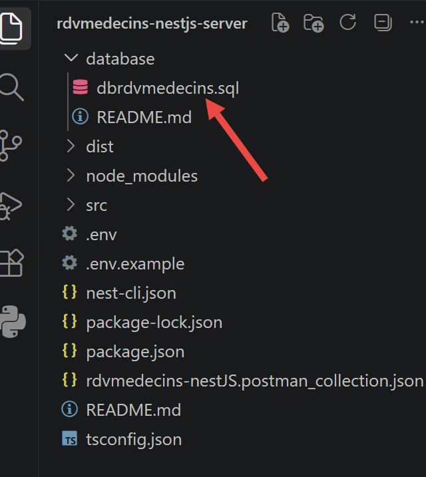Open package-lock.json file

(154, 323)
